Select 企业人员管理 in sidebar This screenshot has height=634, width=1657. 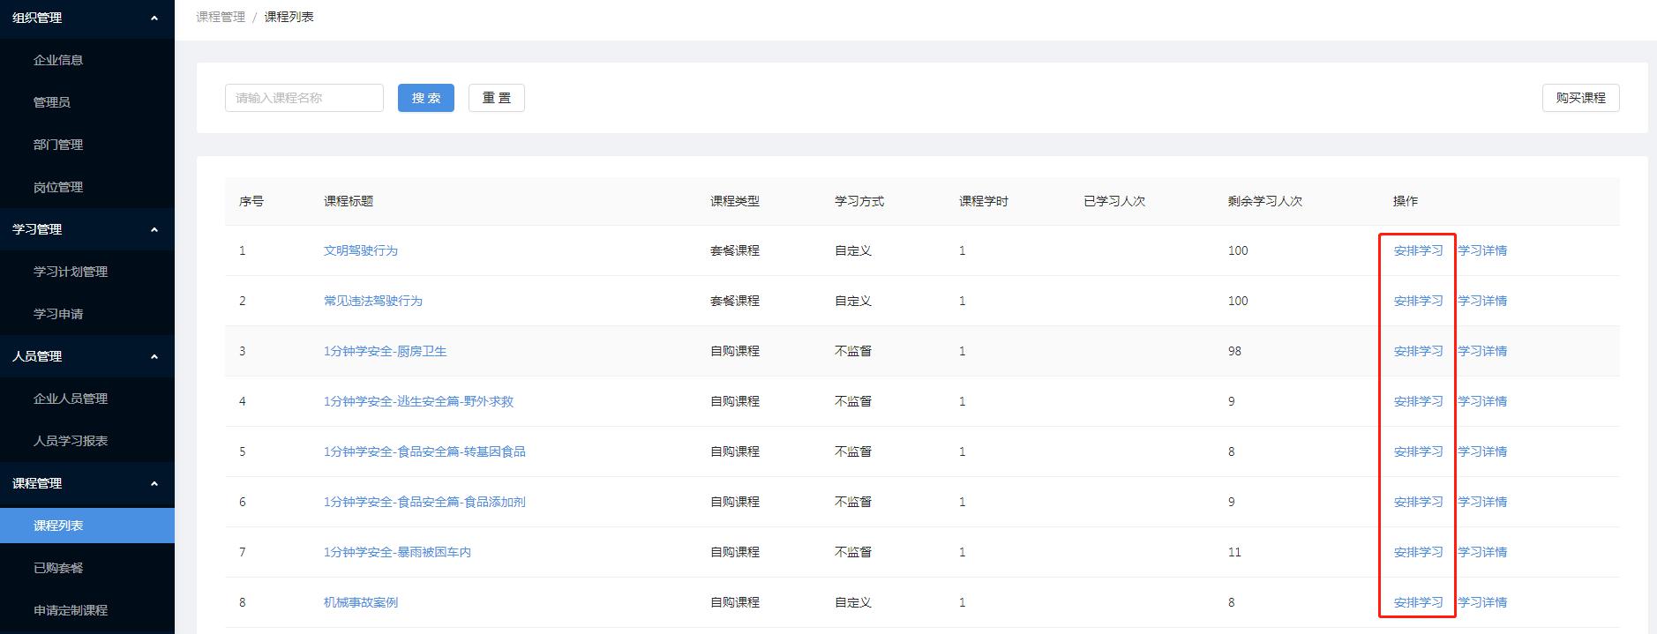tap(71, 399)
